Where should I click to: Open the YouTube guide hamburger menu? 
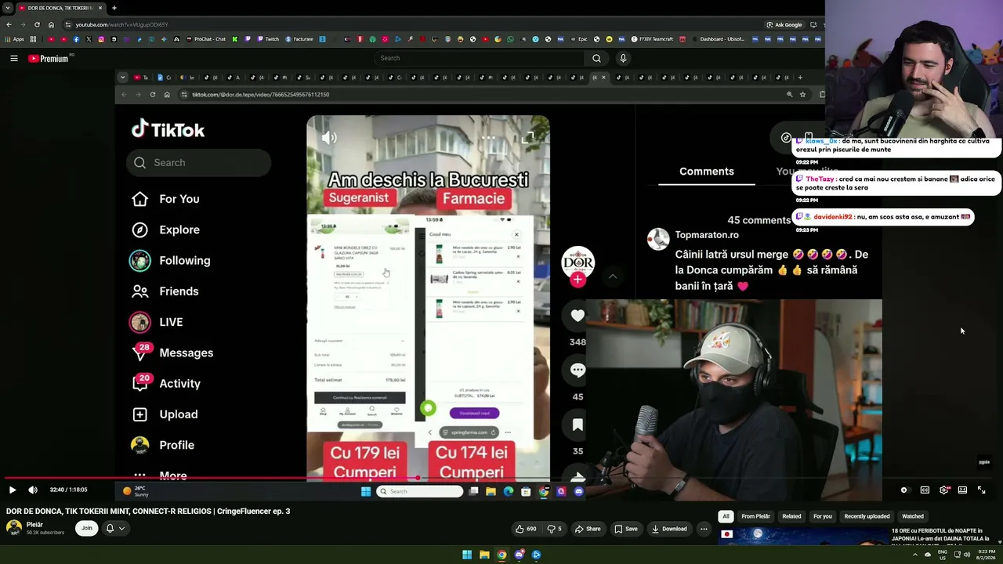[x=13, y=58]
